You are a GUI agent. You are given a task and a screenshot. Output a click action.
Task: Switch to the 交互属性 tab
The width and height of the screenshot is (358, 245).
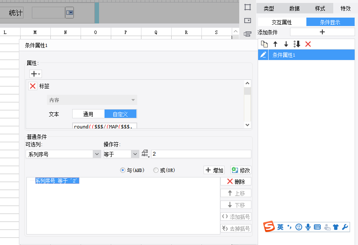pyautogui.click(x=282, y=22)
